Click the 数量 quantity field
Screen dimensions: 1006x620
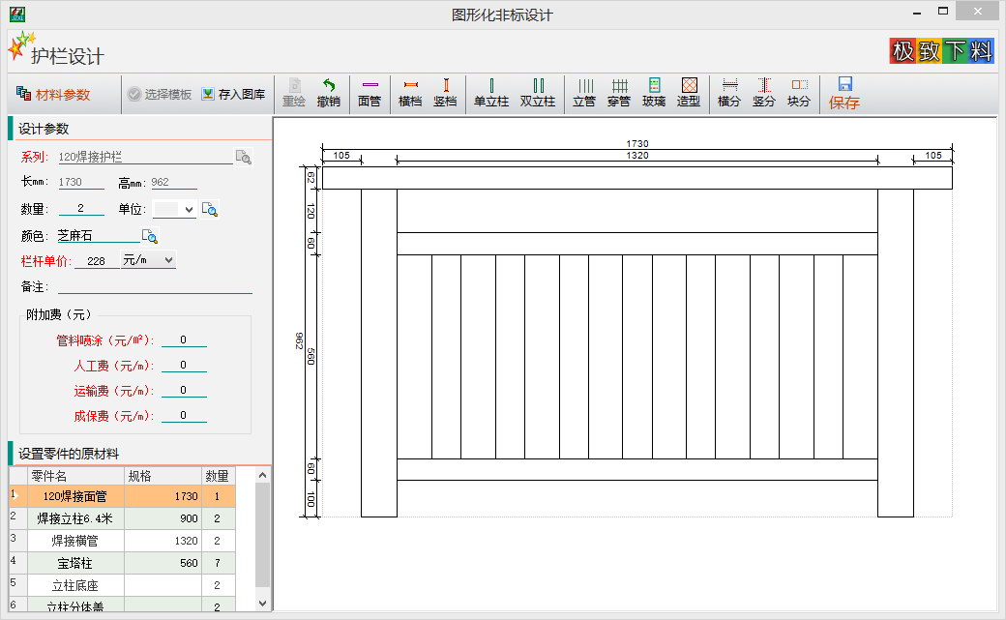tap(81, 209)
